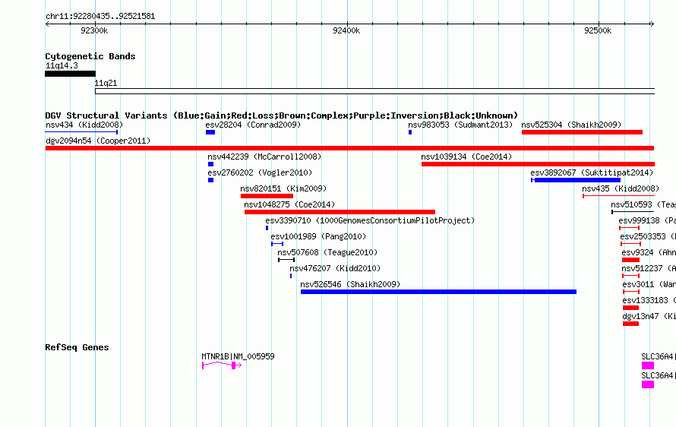The width and height of the screenshot is (676, 427).
Task: Click the right arrow end of ruler
Action: point(652,24)
